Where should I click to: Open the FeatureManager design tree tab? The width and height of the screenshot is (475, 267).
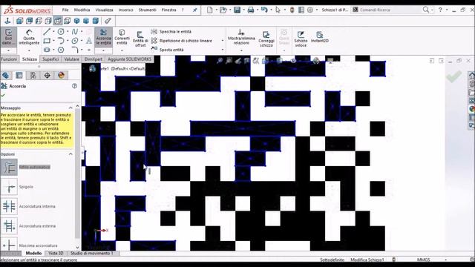point(6,75)
